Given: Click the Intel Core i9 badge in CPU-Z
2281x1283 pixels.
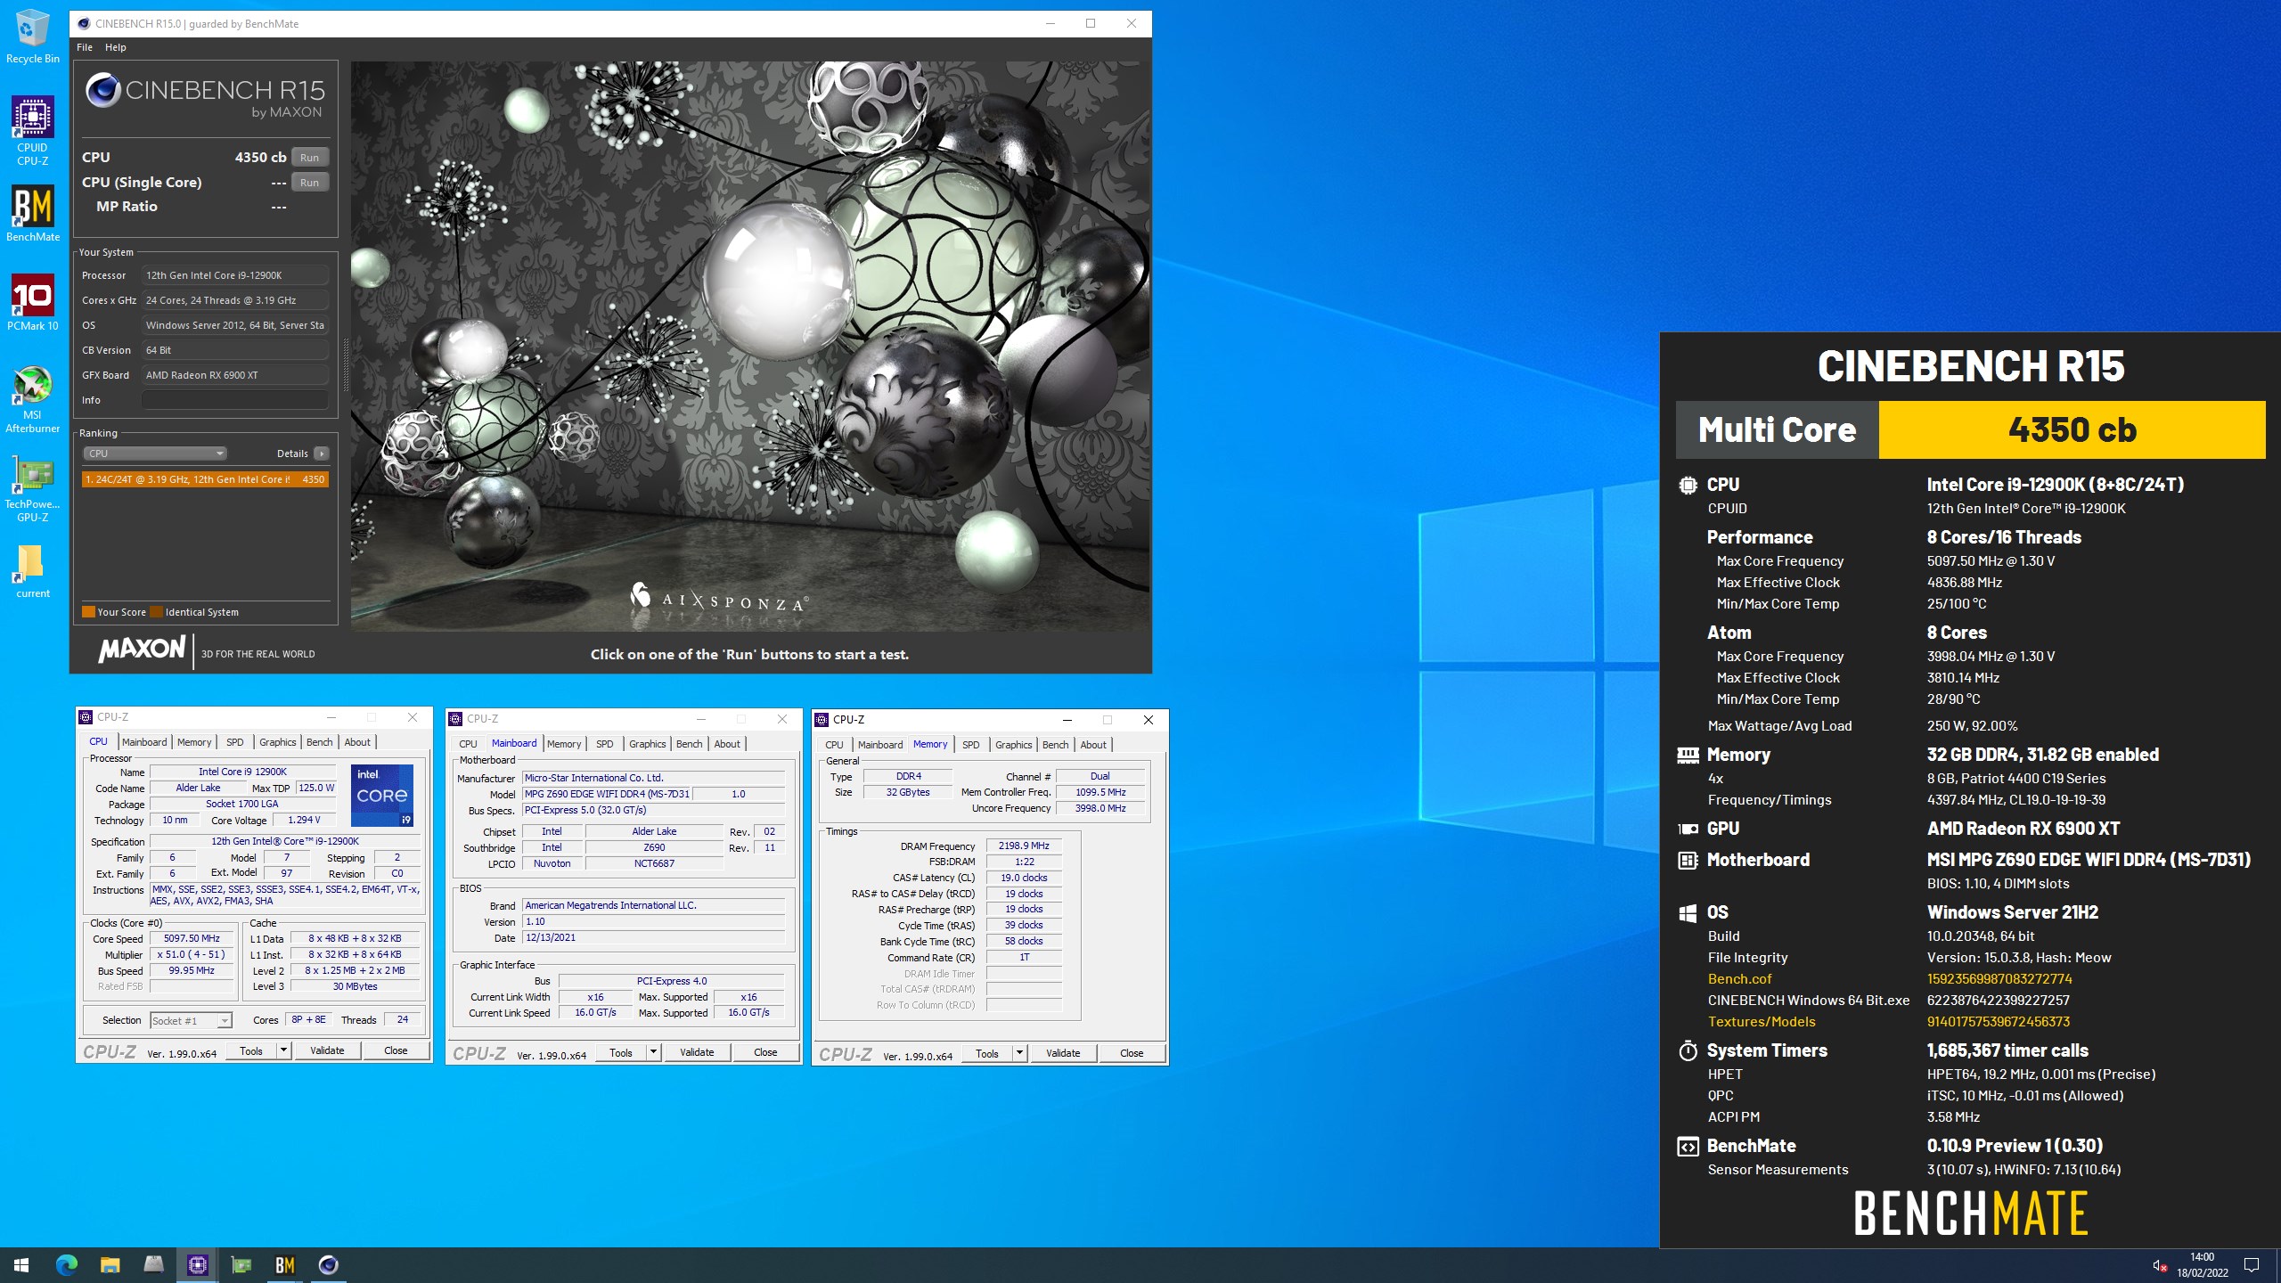Looking at the screenshot, I should (x=382, y=795).
